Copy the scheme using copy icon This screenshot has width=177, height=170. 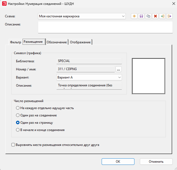point(148,16)
